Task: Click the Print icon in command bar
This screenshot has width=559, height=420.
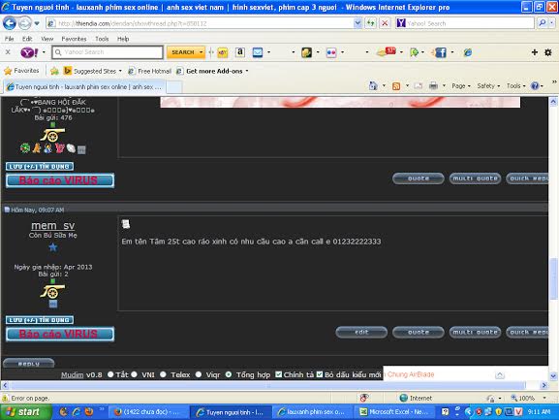Action: tap(433, 85)
